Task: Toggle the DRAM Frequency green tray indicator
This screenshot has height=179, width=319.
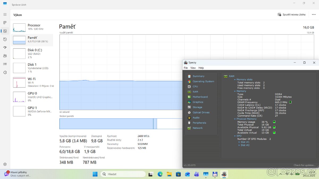Action: pos(290,102)
